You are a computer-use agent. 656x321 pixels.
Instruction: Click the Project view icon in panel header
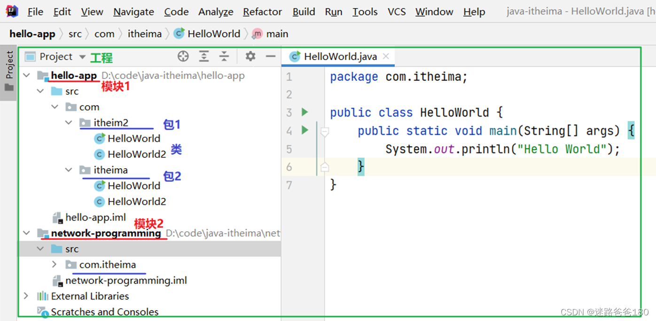(30, 57)
